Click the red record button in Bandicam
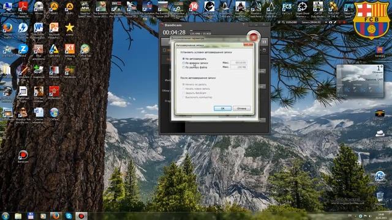This screenshot has height=220, width=392. point(254,37)
